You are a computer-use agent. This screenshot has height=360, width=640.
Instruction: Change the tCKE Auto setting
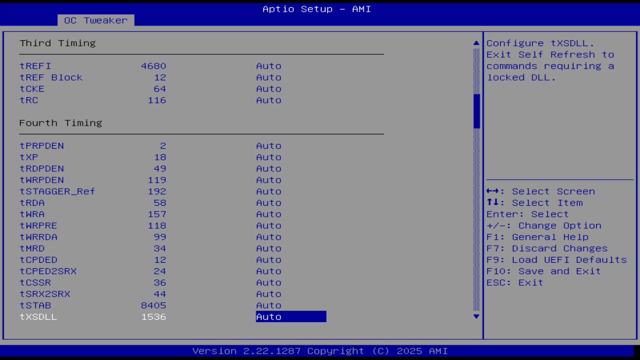coord(268,89)
